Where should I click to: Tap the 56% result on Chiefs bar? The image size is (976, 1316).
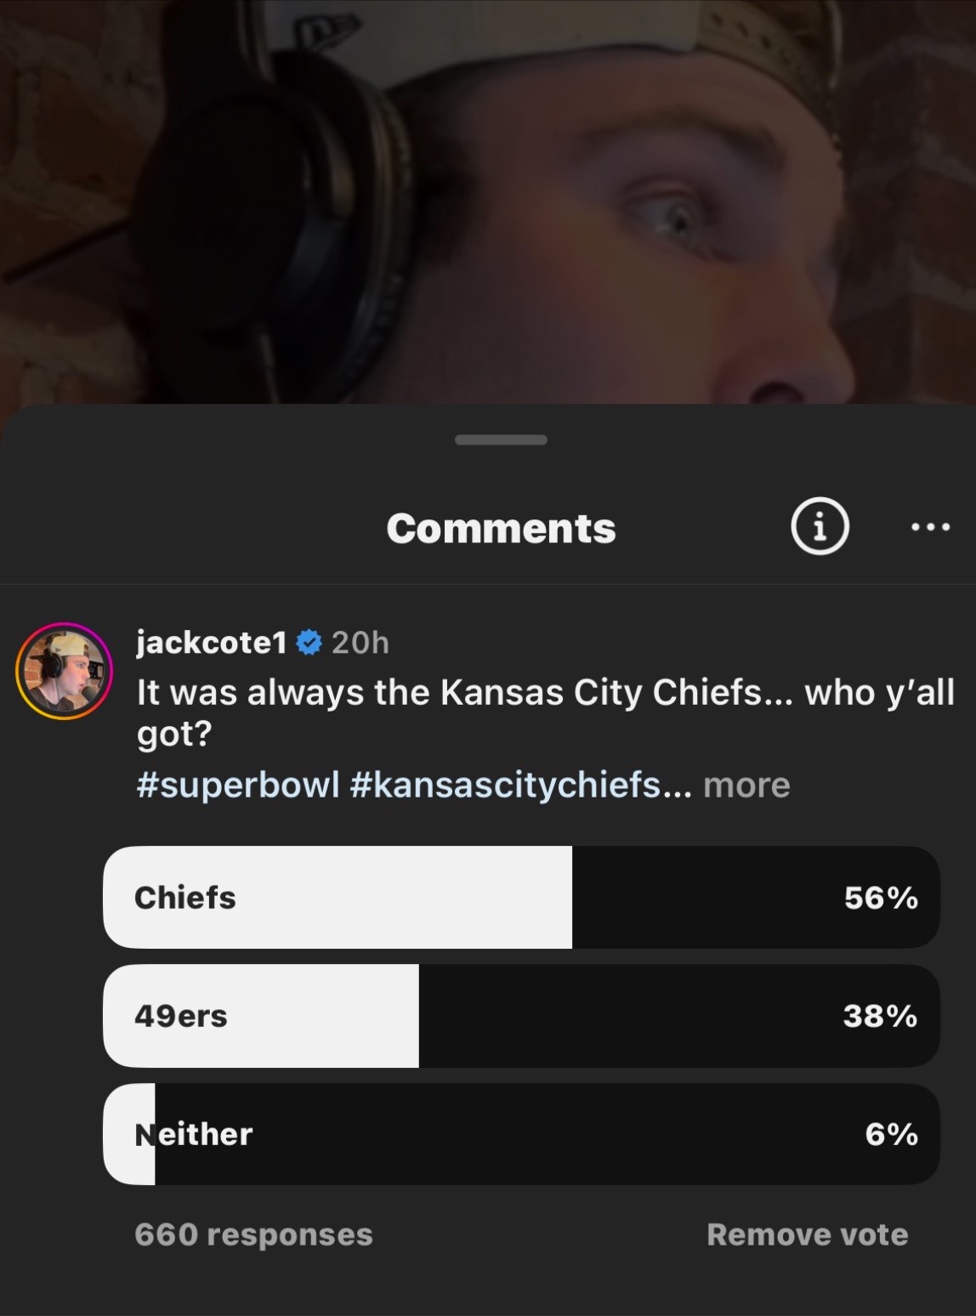(x=881, y=898)
